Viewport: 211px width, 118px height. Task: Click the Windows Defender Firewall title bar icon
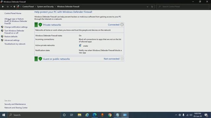click(1, 2)
